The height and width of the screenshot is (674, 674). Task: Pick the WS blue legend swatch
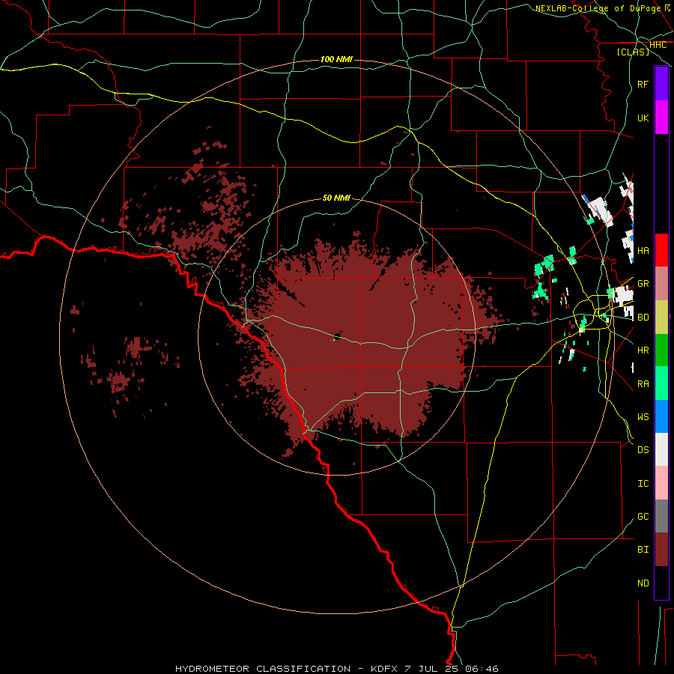[661, 416]
